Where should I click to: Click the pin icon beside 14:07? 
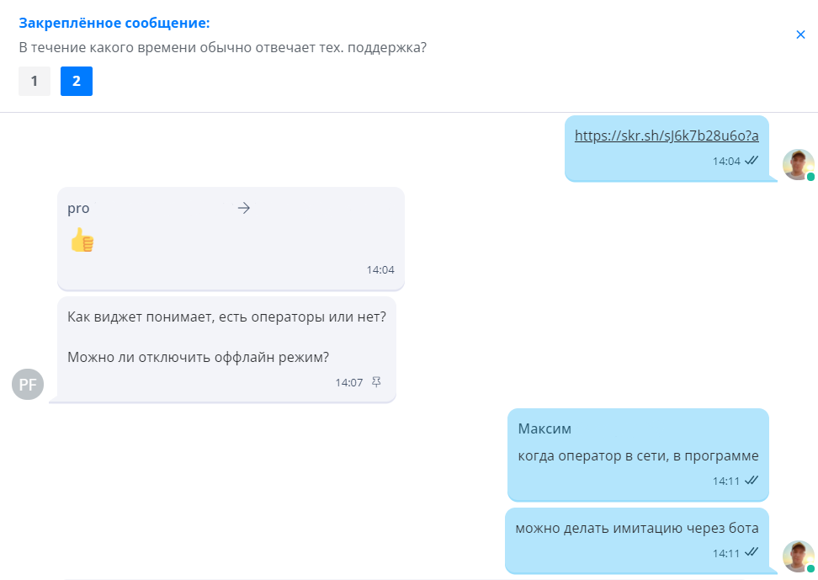click(x=376, y=382)
